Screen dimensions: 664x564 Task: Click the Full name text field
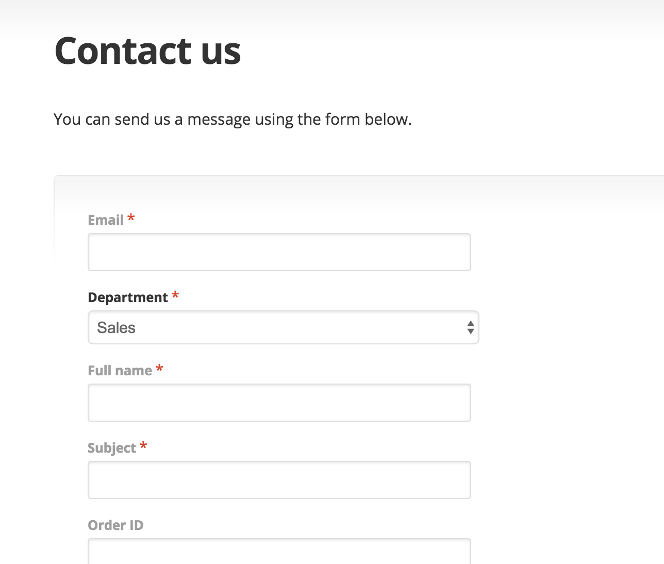[279, 403]
